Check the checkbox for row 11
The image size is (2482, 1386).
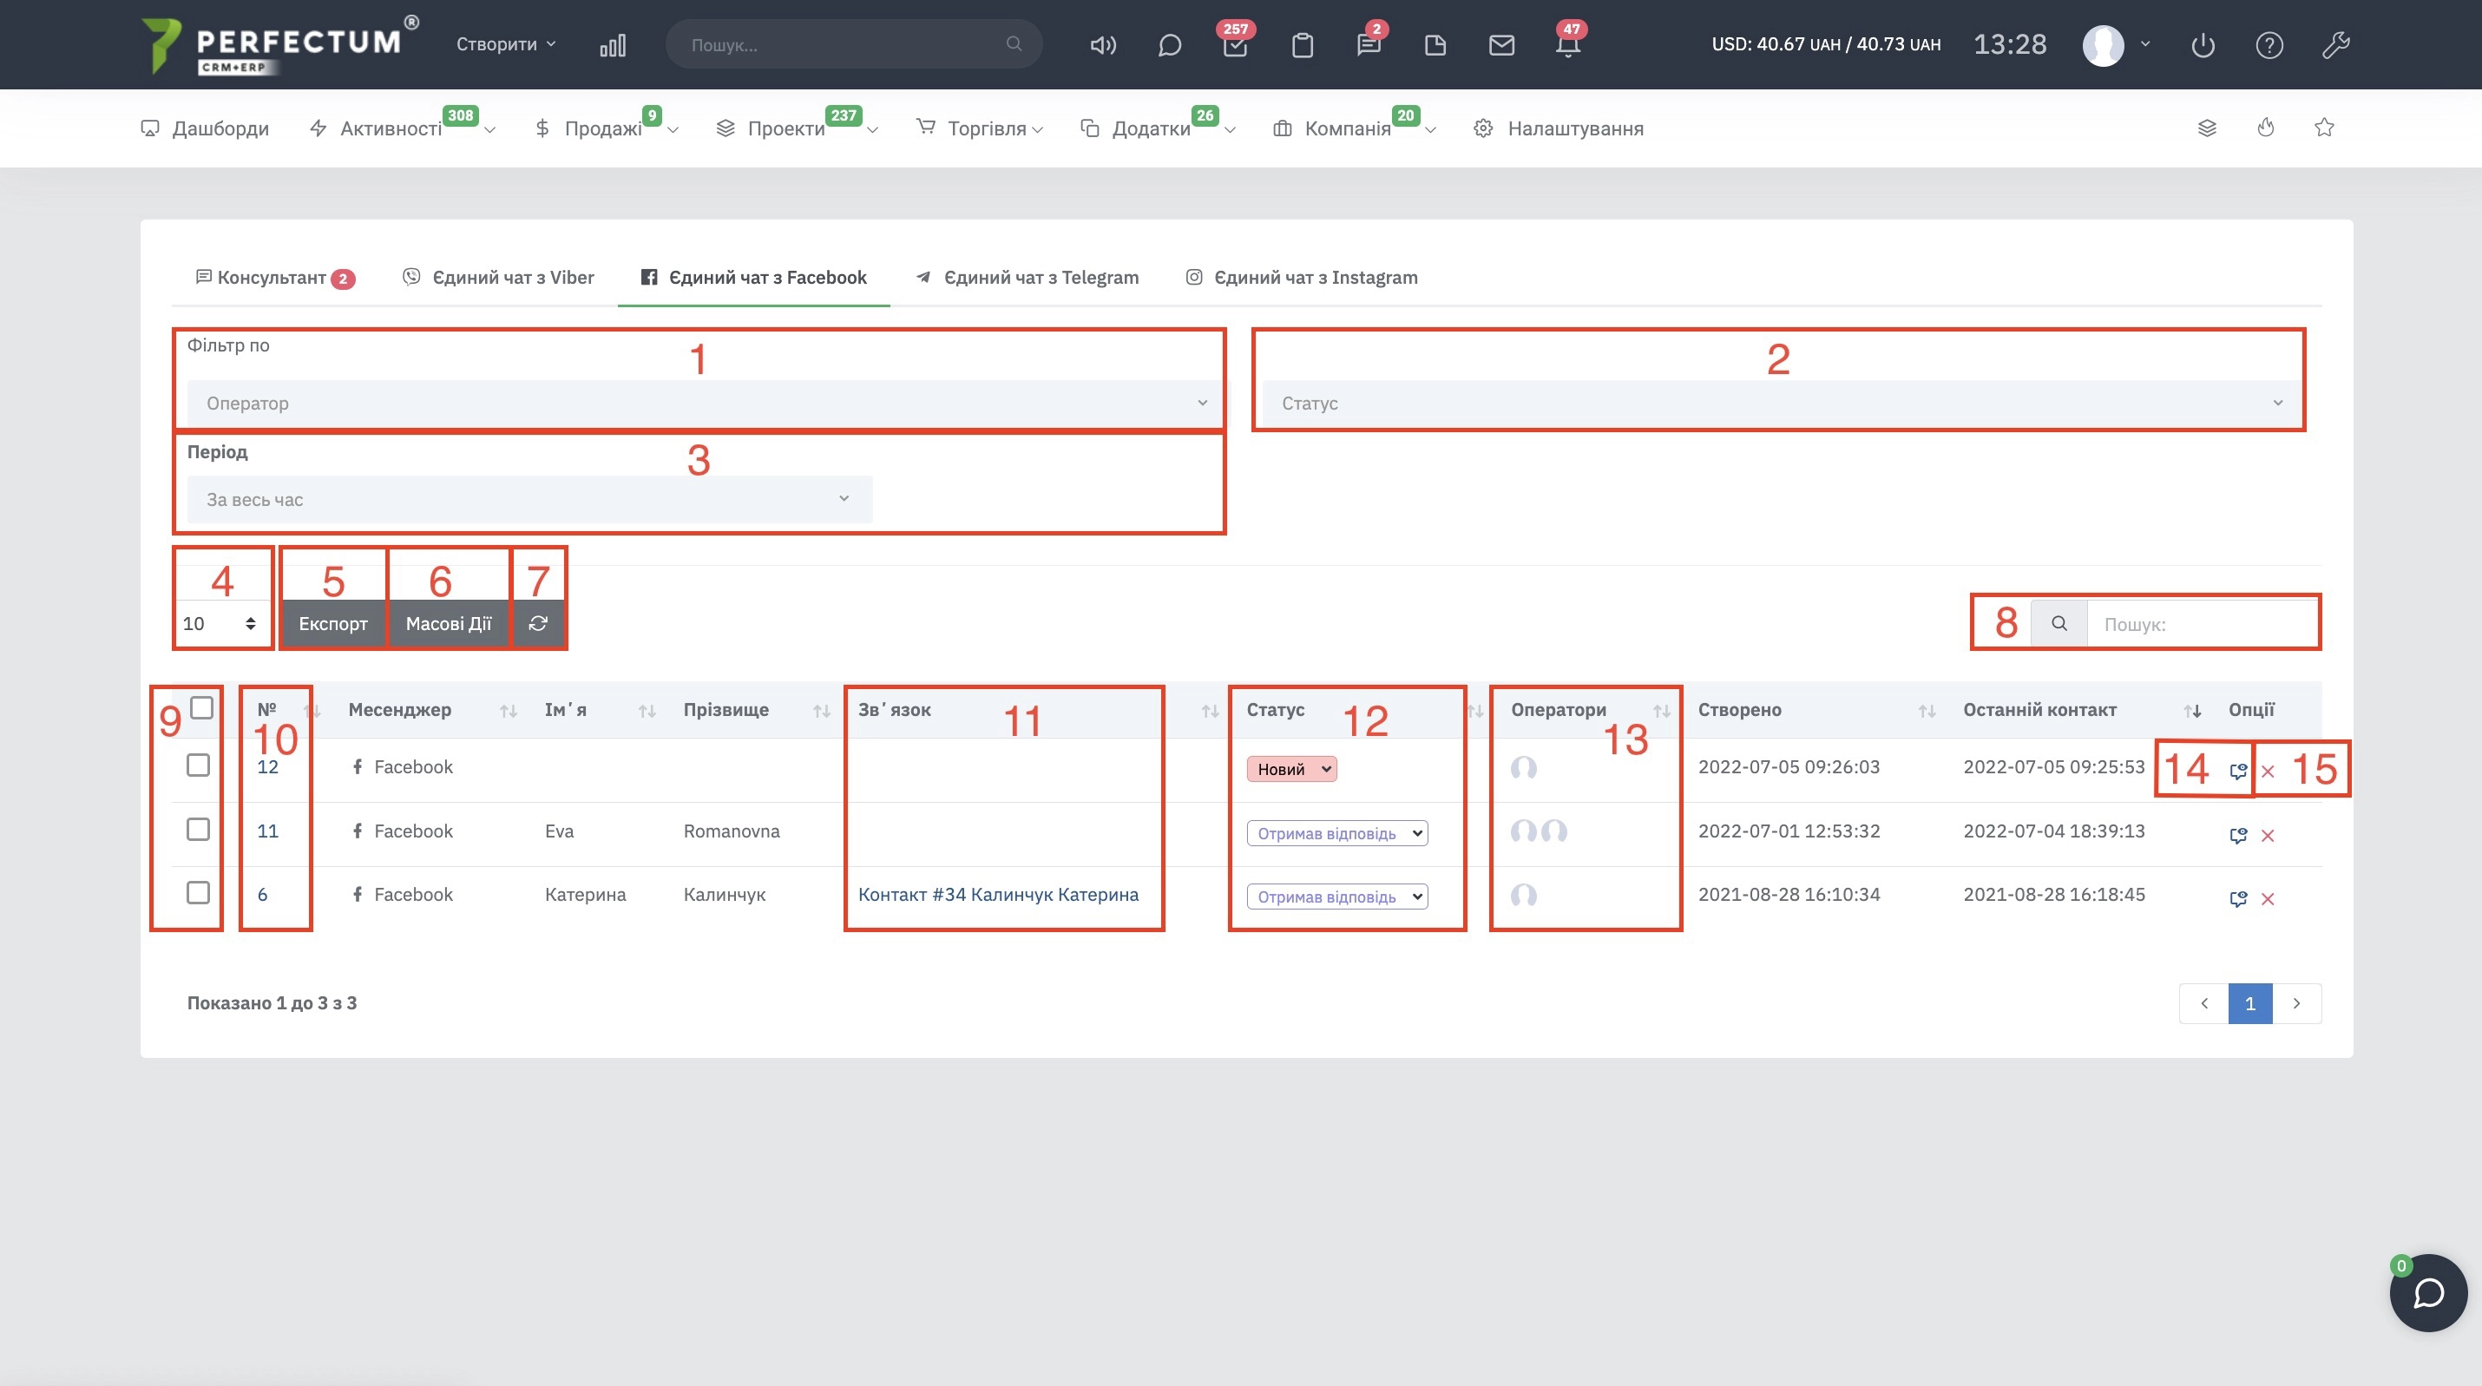[198, 829]
